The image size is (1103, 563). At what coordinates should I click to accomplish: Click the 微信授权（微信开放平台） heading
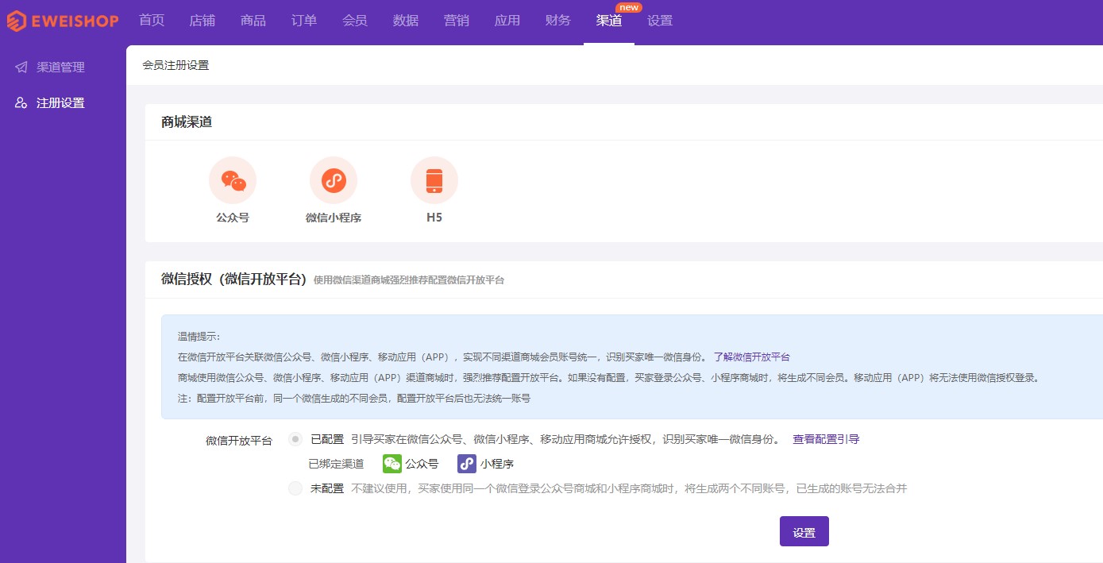click(x=234, y=279)
